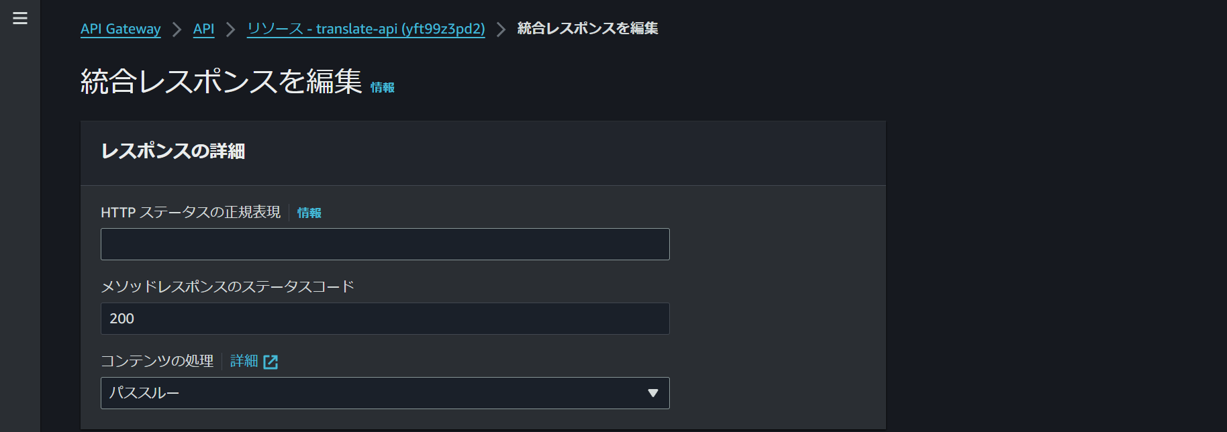
Task: Open 情報 link beside page title
Action: (383, 87)
